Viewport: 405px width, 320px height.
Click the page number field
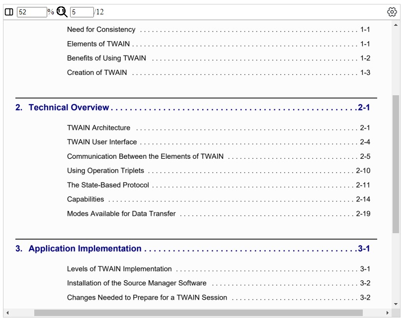[x=81, y=12]
